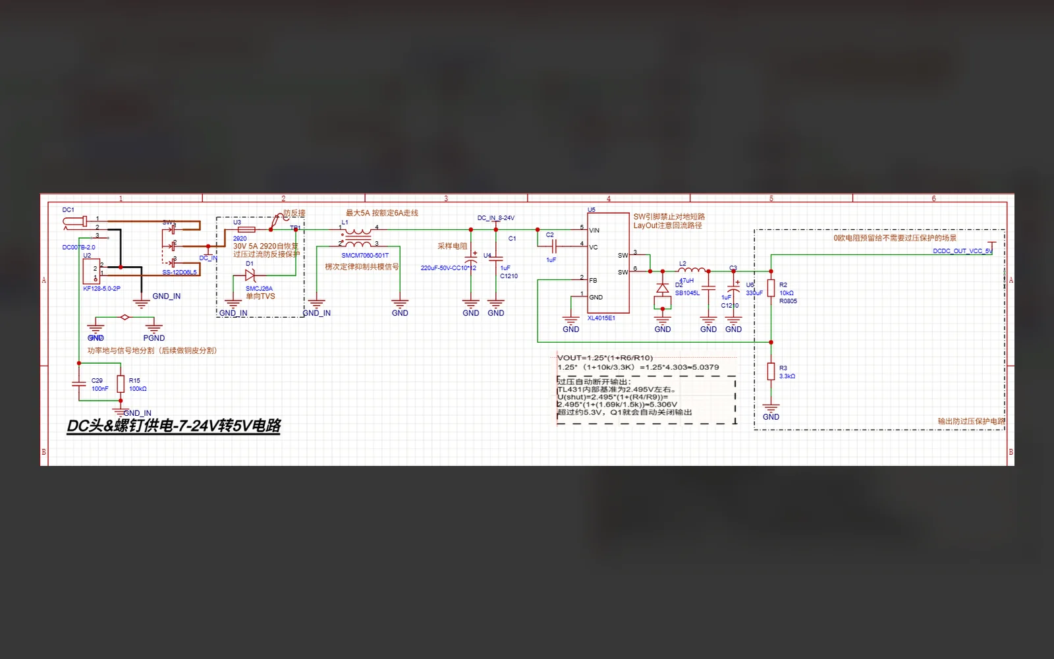
Task: Select the '采样电阻' annotation text
Action: pyautogui.click(x=452, y=246)
